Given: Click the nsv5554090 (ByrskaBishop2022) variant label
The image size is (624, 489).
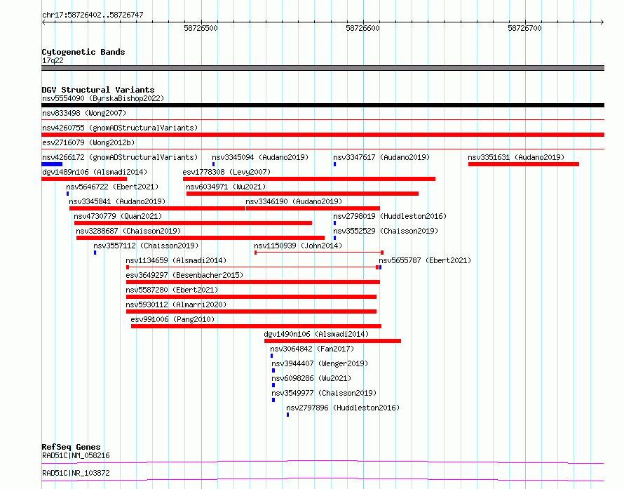Looking at the screenshot, I should click(103, 98).
